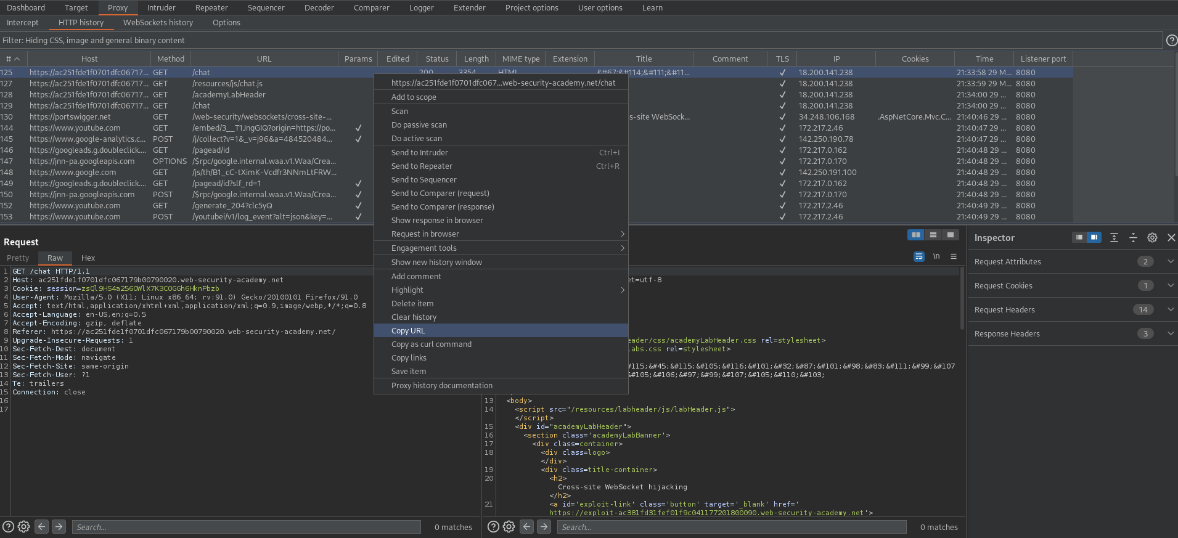Image resolution: width=1178 pixels, height=538 pixels.
Task: Focus the Request panel search field
Action: coord(246,527)
